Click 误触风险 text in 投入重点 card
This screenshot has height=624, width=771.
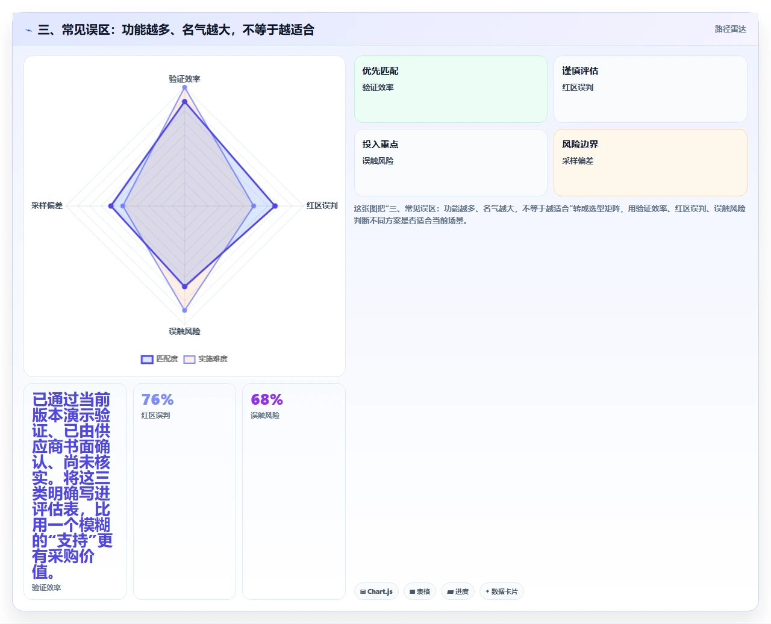coord(378,161)
